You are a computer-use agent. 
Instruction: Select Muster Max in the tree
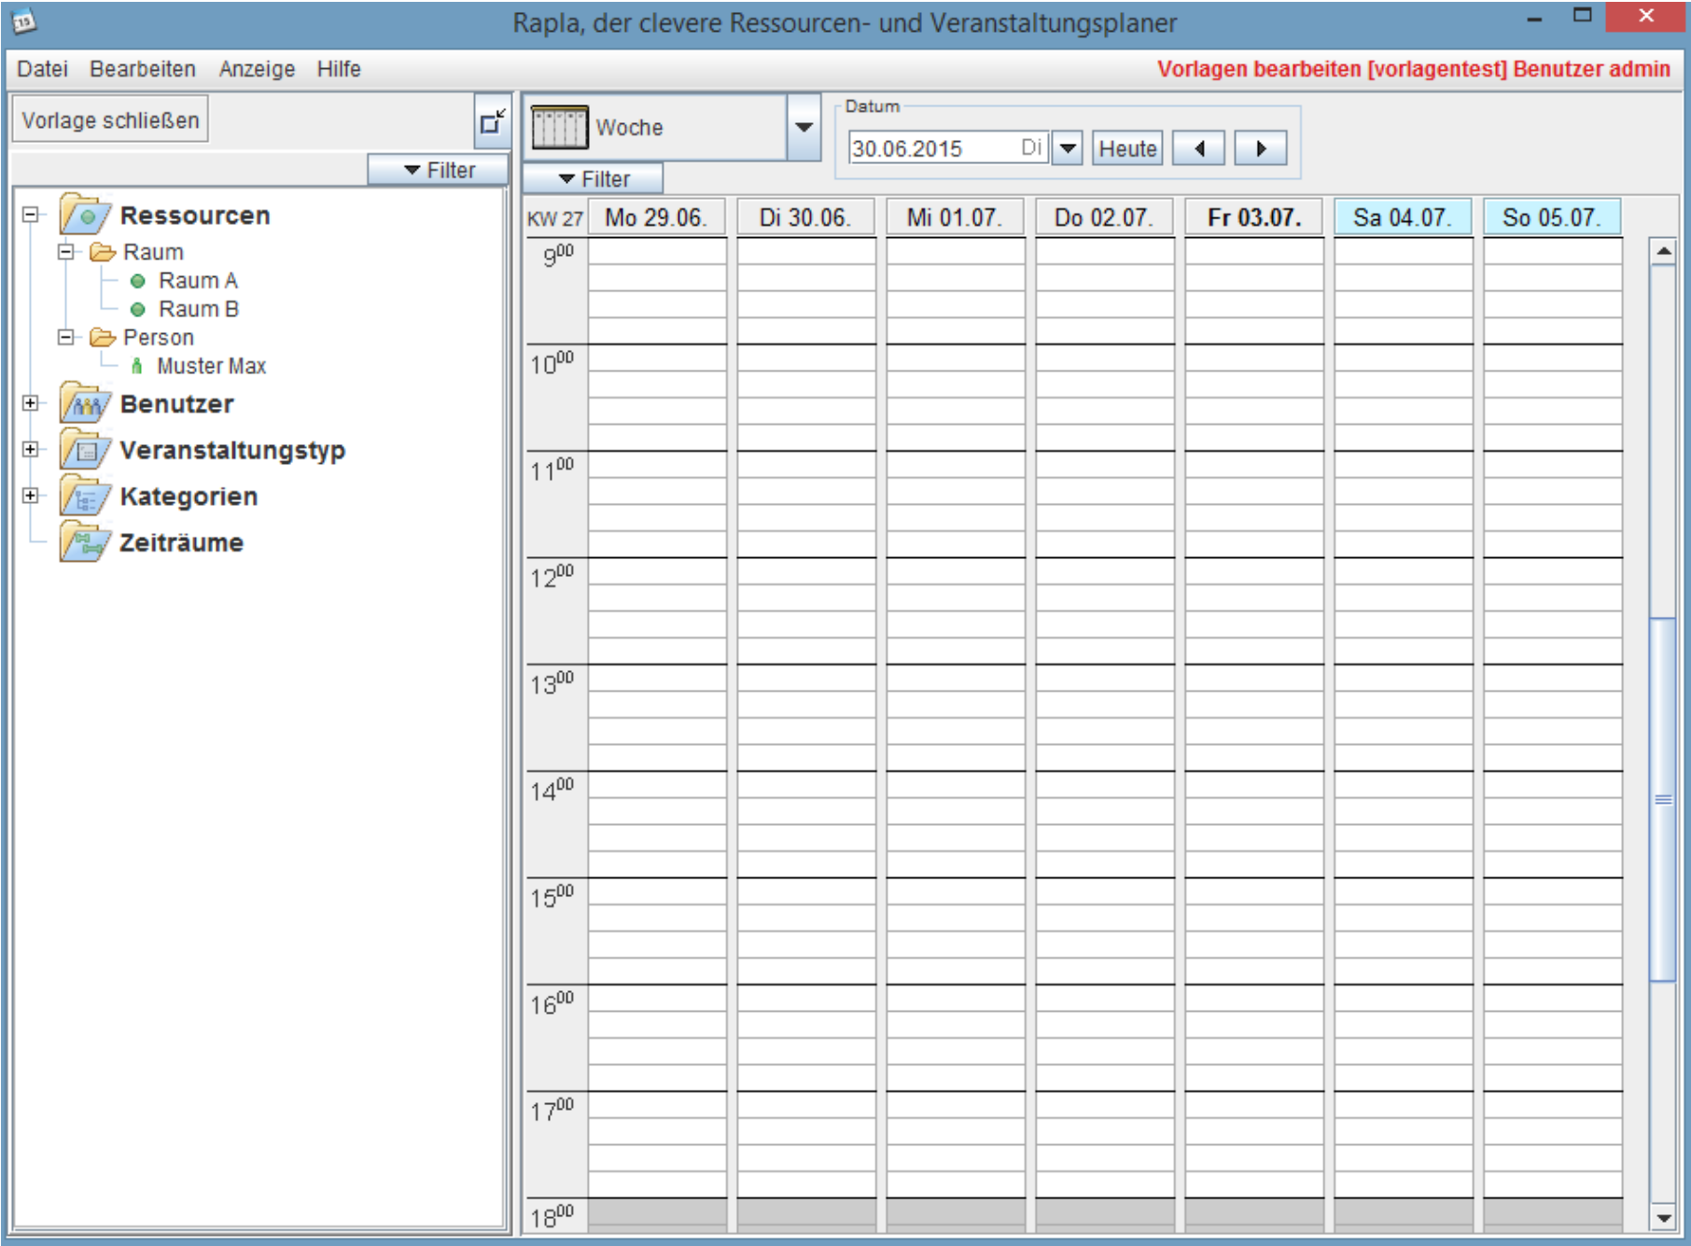click(211, 366)
